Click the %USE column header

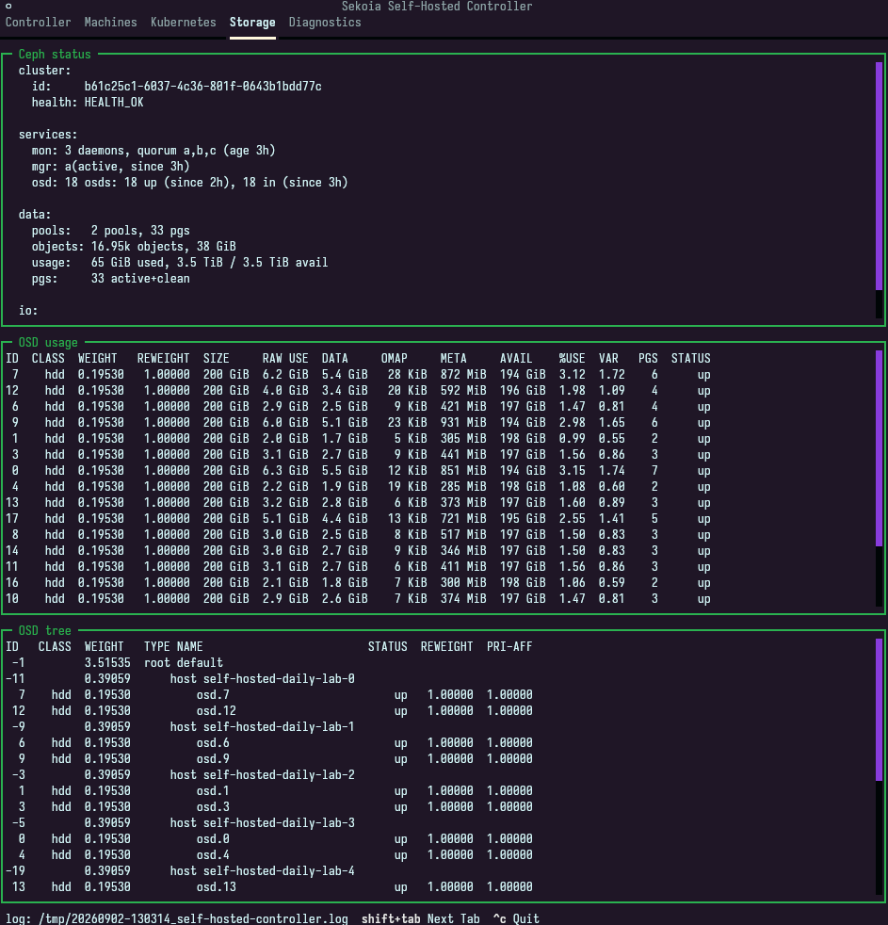(x=572, y=359)
